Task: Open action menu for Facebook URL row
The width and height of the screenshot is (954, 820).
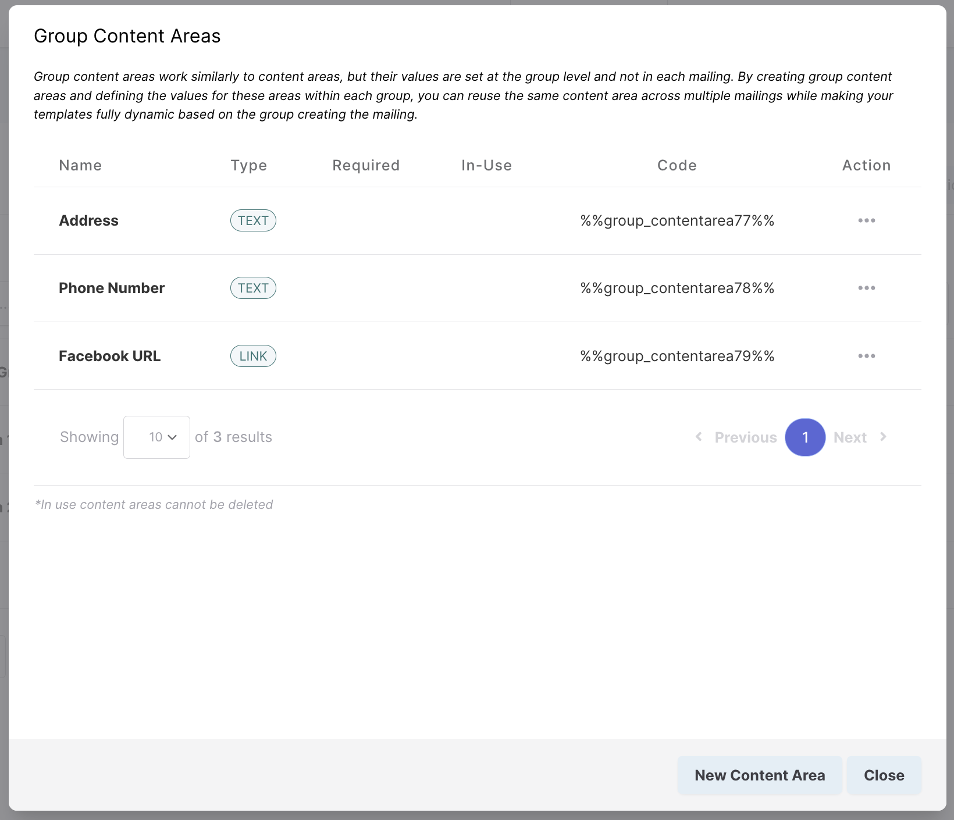Action: click(x=866, y=356)
